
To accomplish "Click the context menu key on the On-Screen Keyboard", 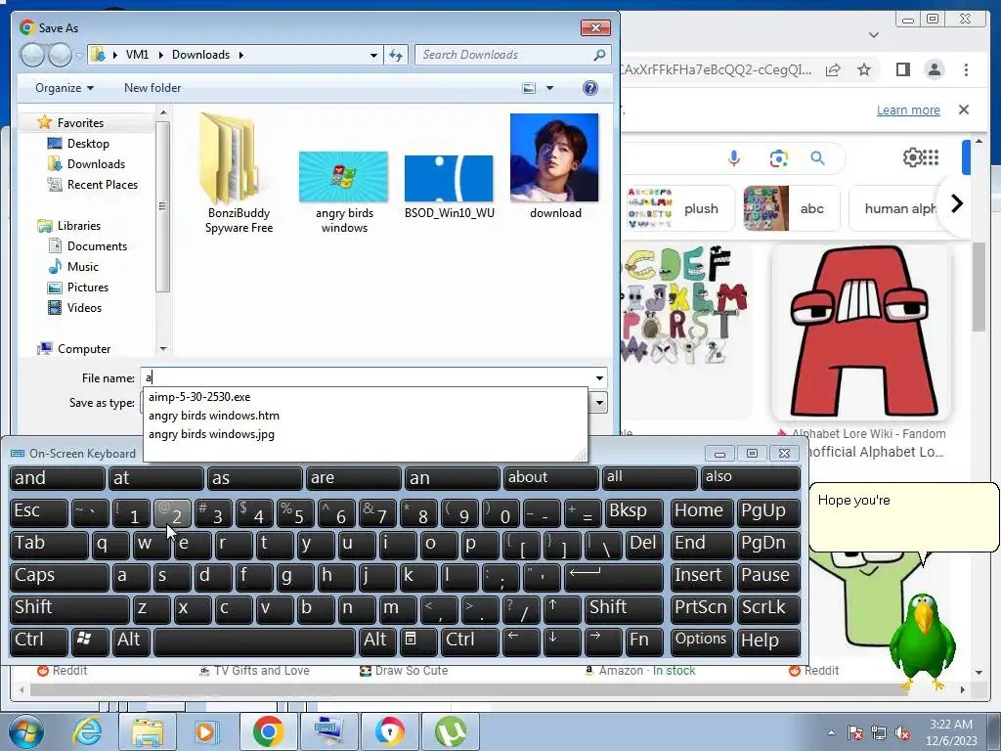I will click(418, 641).
